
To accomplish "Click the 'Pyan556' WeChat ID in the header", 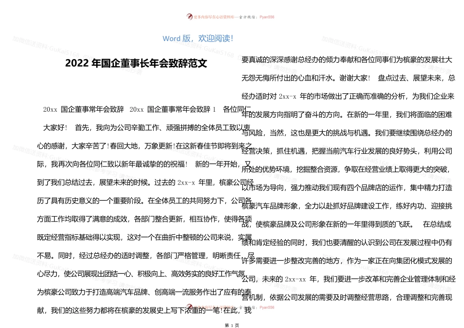I will tap(267, 17).
